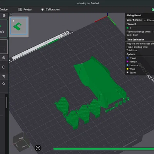Screen dimensions: 154x154
Task: Click the green slice plate icon top-right
Action: click(153, 10)
